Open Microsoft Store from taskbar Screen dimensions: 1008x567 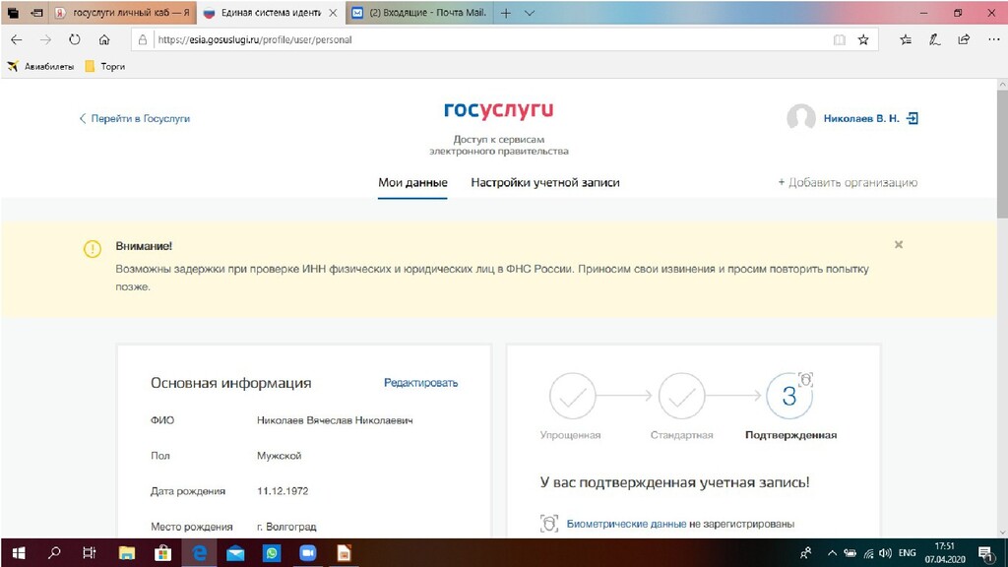(162, 553)
